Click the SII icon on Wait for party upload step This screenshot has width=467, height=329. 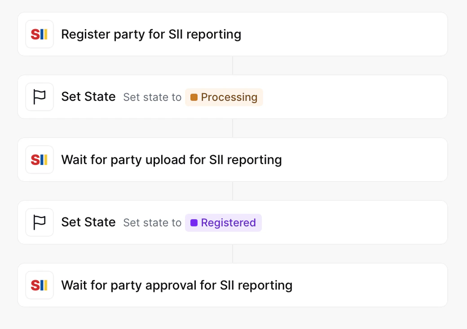tap(40, 160)
